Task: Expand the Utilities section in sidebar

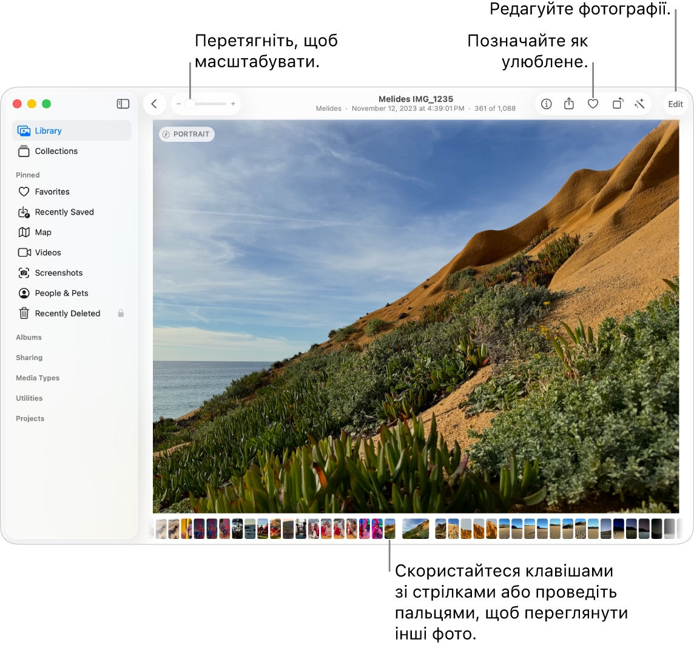Action: coord(29,398)
